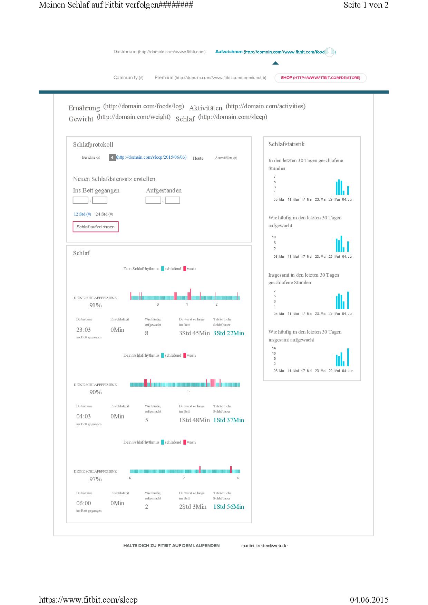
Task: Switch to the Gewicht tab
Action: point(81,119)
